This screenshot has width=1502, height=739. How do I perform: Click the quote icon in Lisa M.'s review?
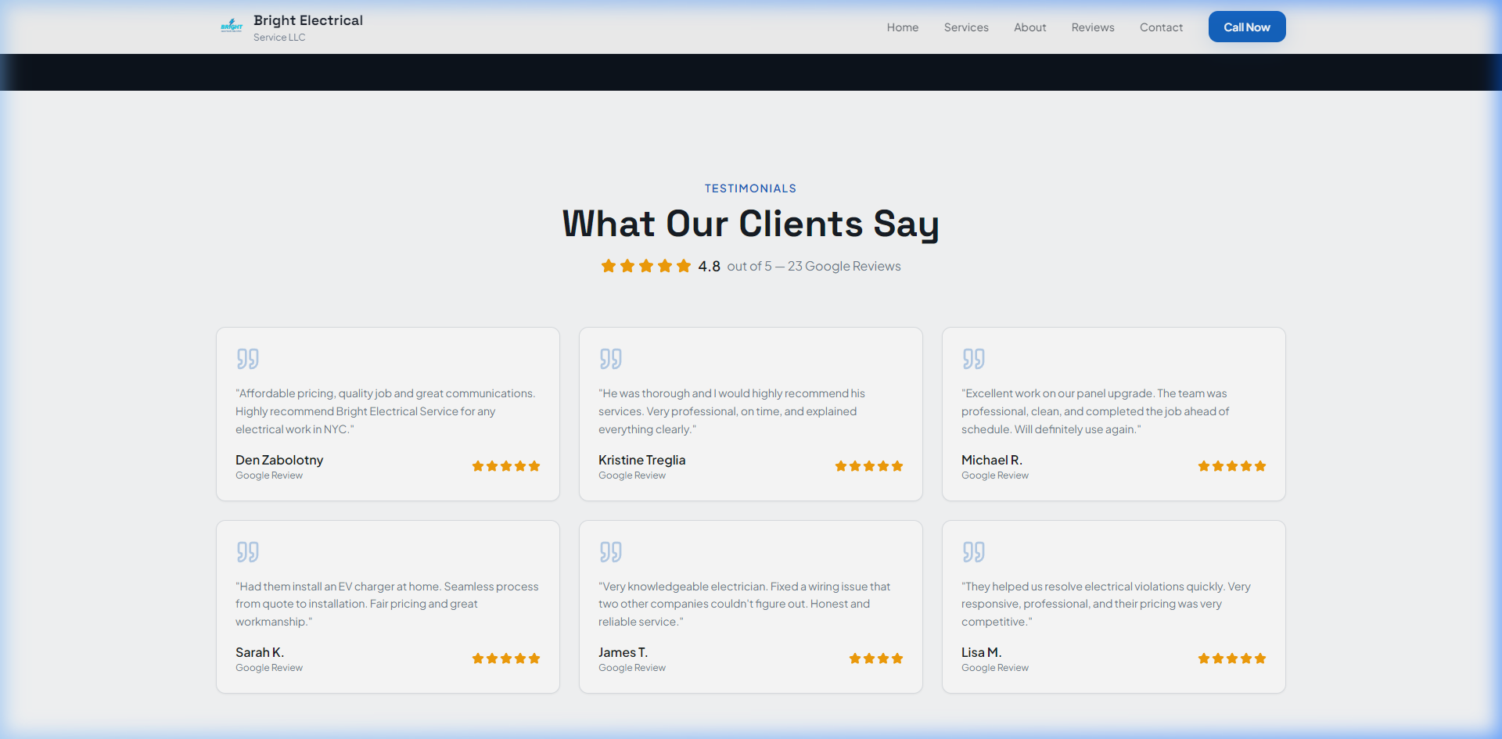coord(973,552)
